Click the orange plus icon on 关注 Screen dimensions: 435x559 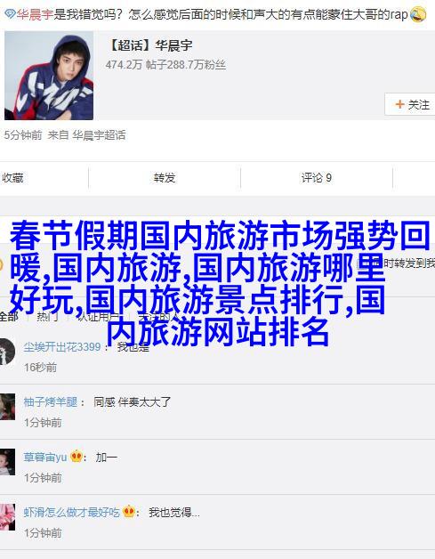click(x=399, y=104)
